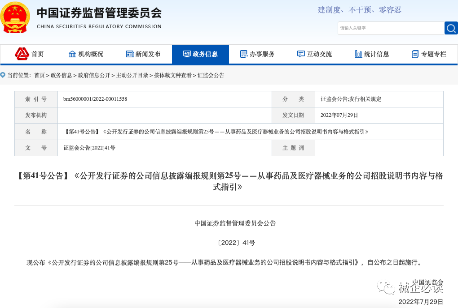This screenshot has height=308, width=458.
Task: Click the newspaper icon beside 新闻发布
Action: 130,54
